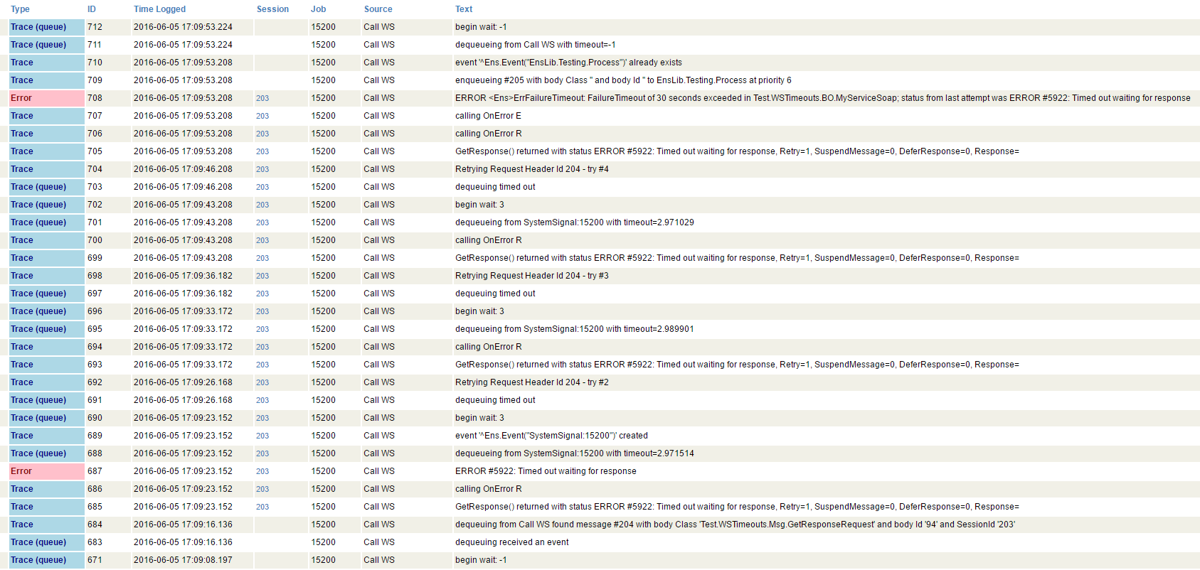Screen dimensions: 1200x570
Task: Click the ID column header
Action: (92, 9)
